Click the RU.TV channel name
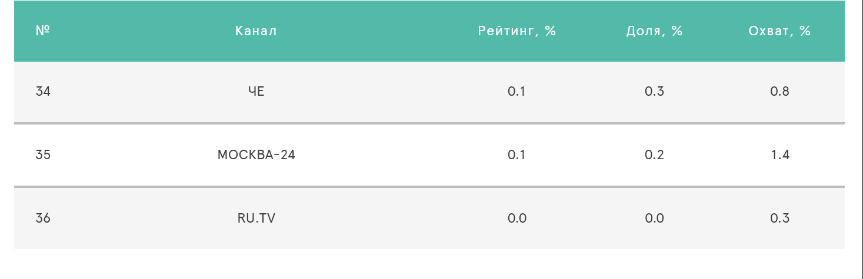The width and height of the screenshot is (863, 279). coord(256,219)
